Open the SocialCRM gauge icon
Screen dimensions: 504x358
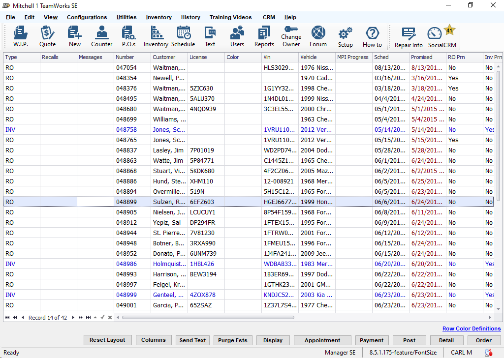click(x=442, y=37)
